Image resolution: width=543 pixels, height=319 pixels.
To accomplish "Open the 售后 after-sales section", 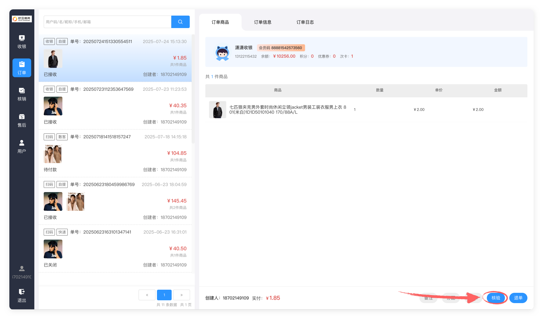I will point(22,120).
